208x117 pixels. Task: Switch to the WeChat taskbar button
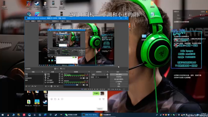coord(73,115)
